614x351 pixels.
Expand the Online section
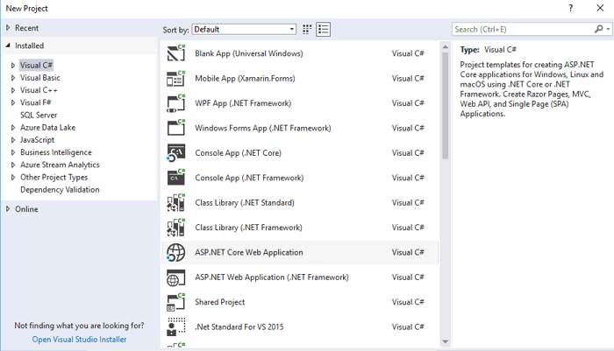click(x=8, y=209)
